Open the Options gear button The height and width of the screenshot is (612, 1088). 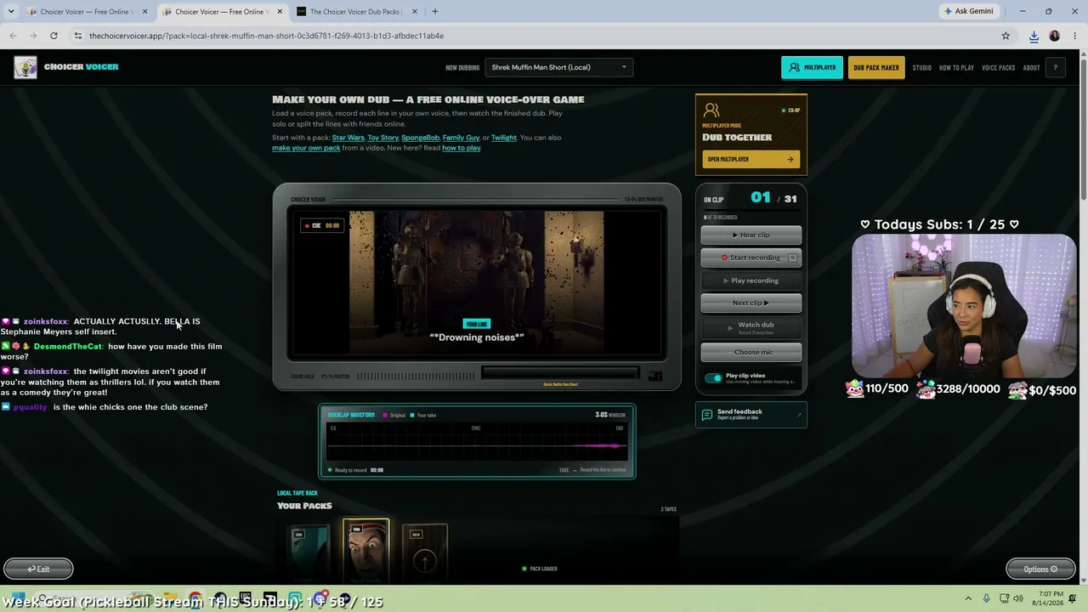1040,569
